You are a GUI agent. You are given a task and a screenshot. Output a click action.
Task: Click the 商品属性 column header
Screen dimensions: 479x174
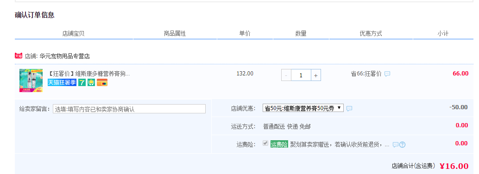(x=175, y=34)
